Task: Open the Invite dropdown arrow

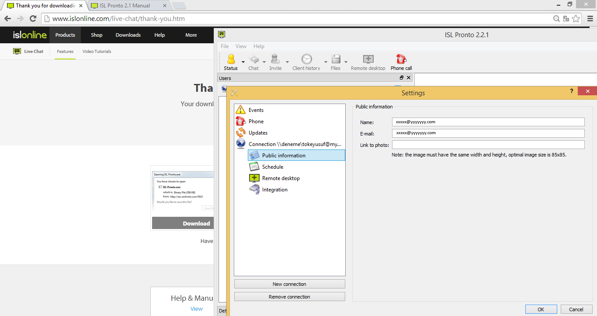Action: (x=287, y=62)
